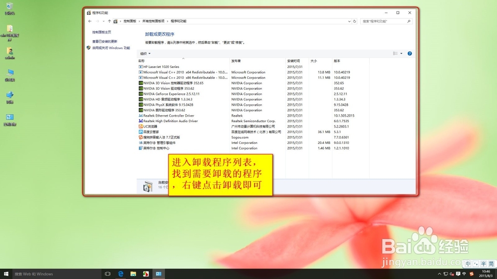This screenshot has width=497, height=279.
Task: Show hidden tray icons chevron
Action: pyautogui.click(x=439, y=274)
